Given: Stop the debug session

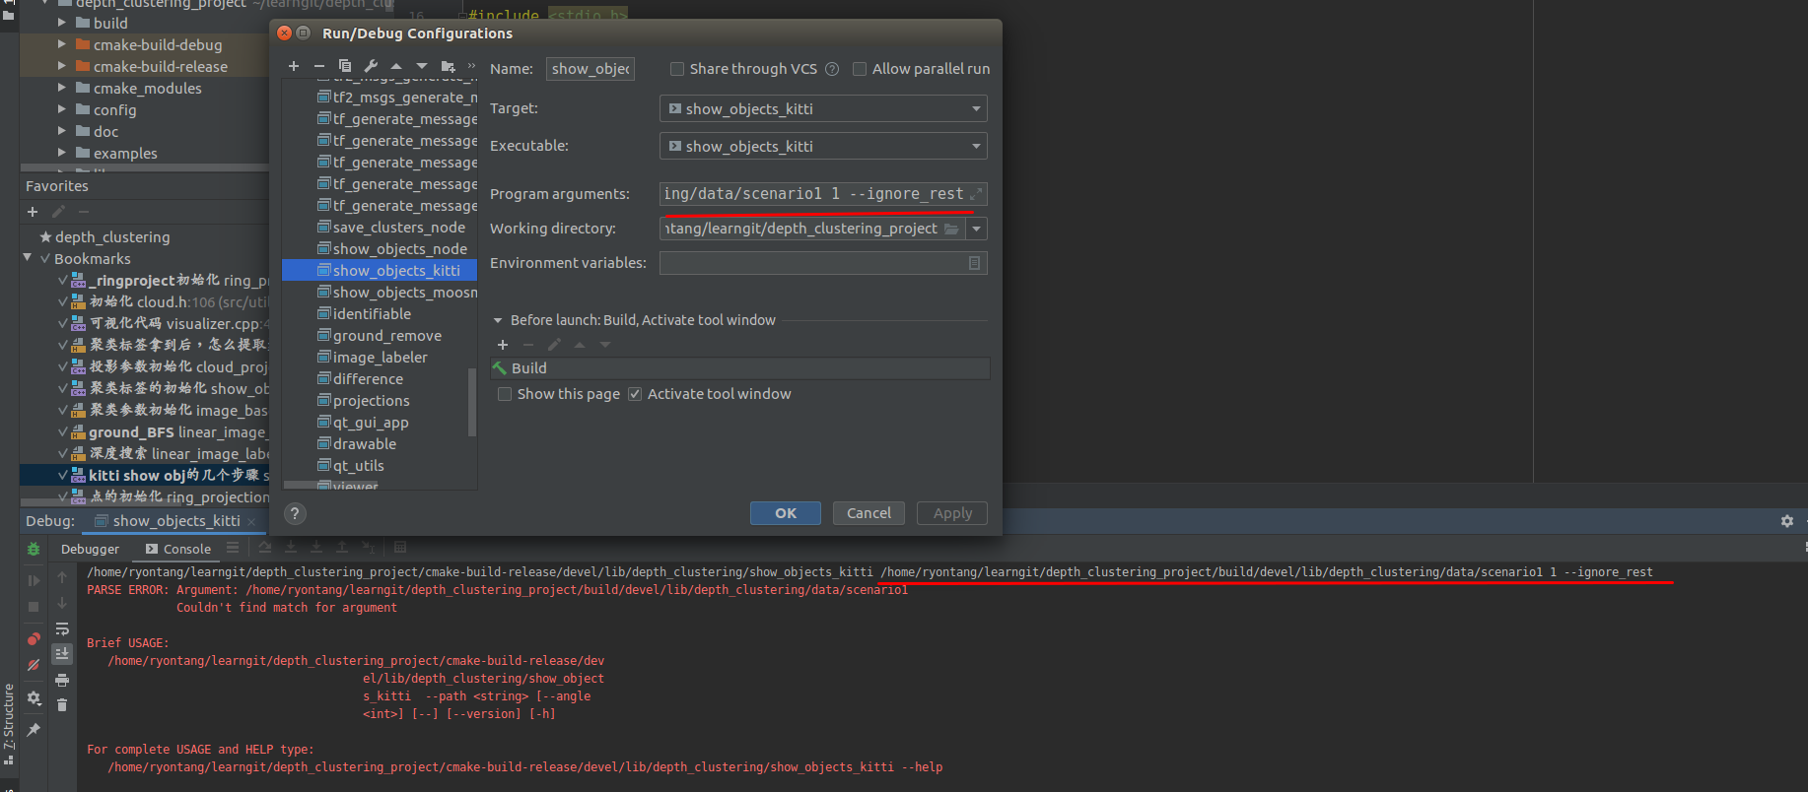Looking at the screenshot, I should coord(34,607).
